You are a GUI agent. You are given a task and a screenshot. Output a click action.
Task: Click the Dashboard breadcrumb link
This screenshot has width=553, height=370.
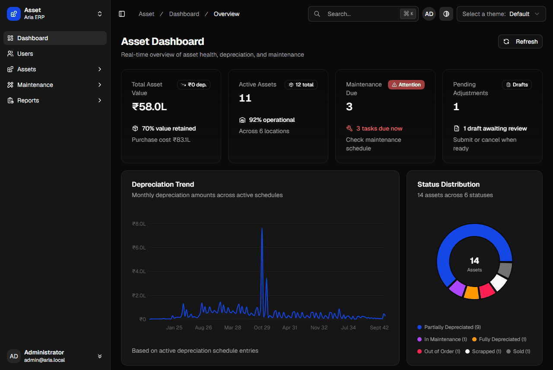click(x=184, y=14)
